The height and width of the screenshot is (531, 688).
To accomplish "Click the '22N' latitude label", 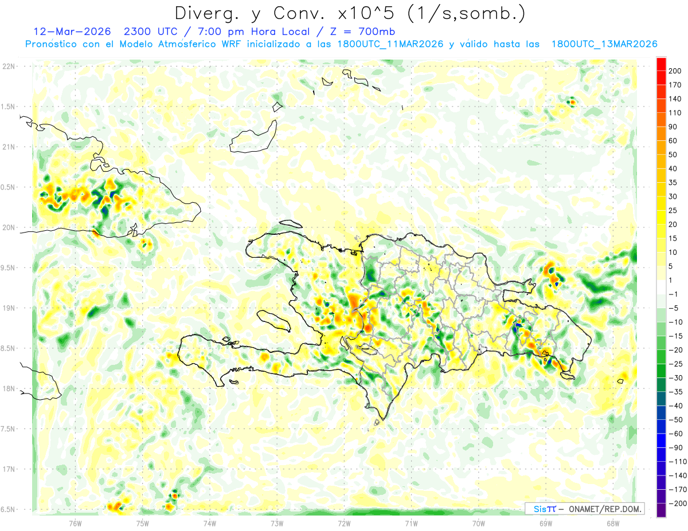I will (x=8, y=66).
